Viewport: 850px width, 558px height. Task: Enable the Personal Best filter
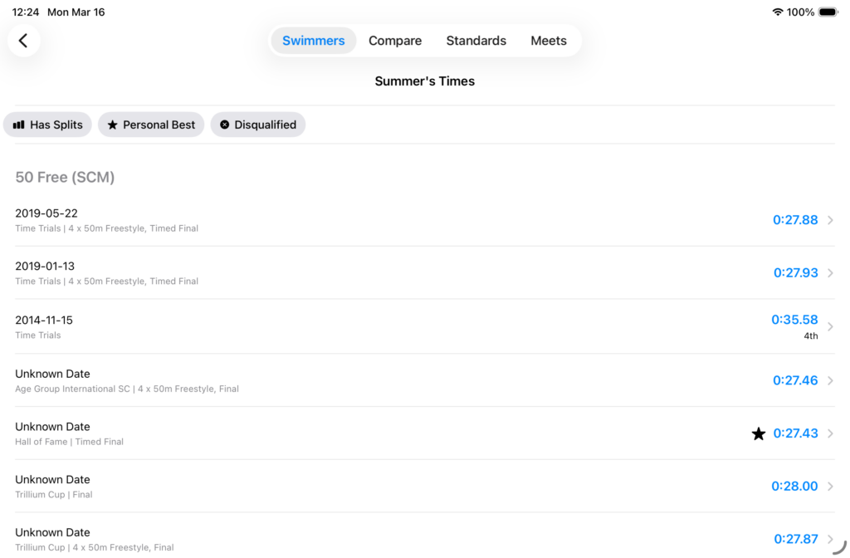point(151,125)
